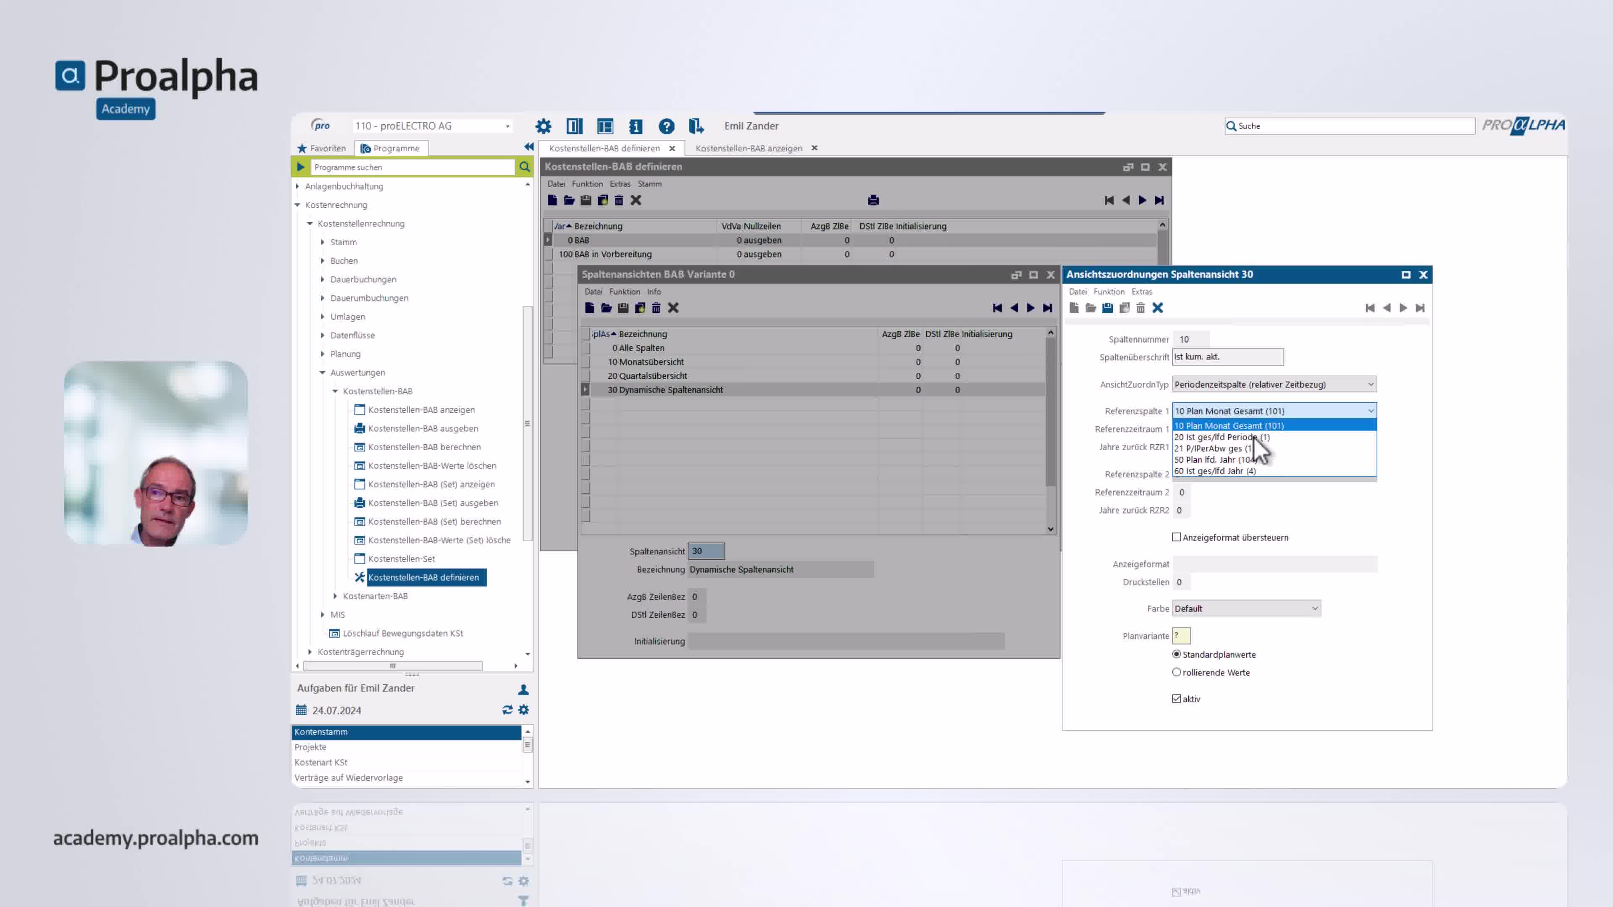Click the print icon in Kostenstellen-BAB definieren
The height and width of the screenshot is (907, 1613).
874,200
